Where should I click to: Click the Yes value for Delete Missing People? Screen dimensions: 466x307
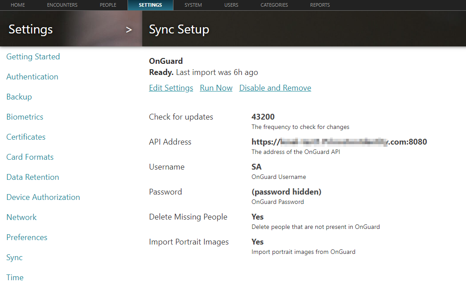coord(257,217)
